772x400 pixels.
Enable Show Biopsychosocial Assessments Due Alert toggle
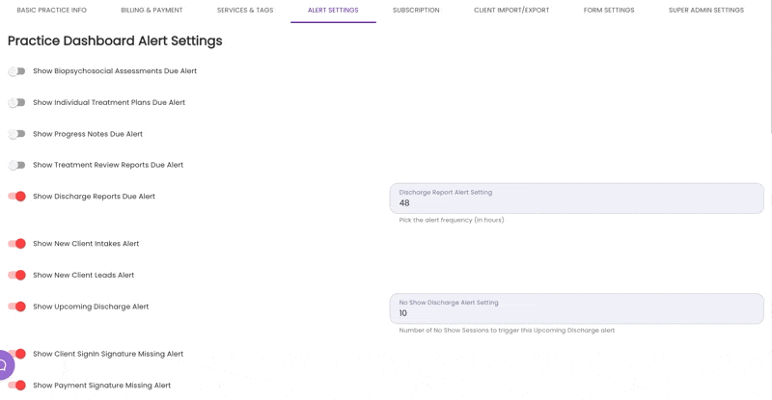(16, 71)
